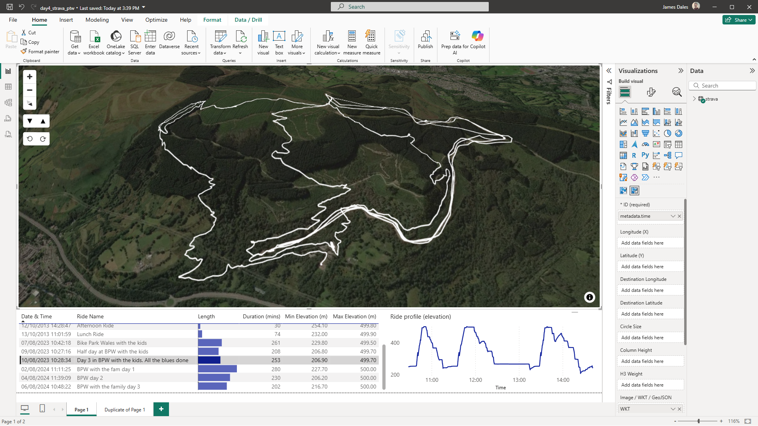758x426 pixels.
Task: Open metadata.time field dropdown arrow
Action: pyautogui.click(x=673, y=216)
